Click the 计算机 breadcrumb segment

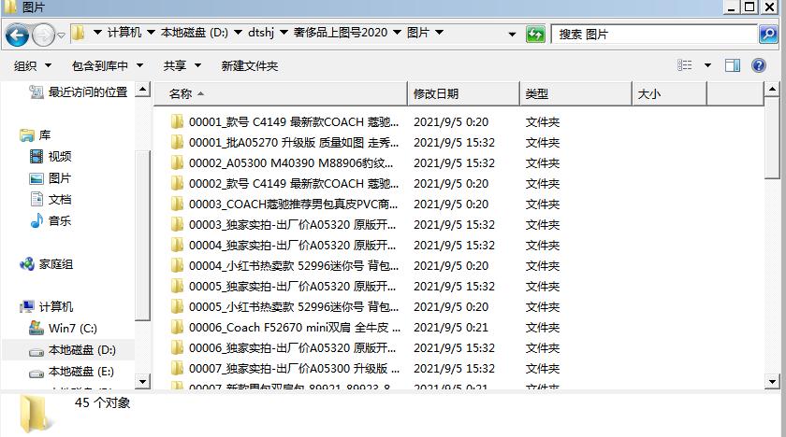124,33
